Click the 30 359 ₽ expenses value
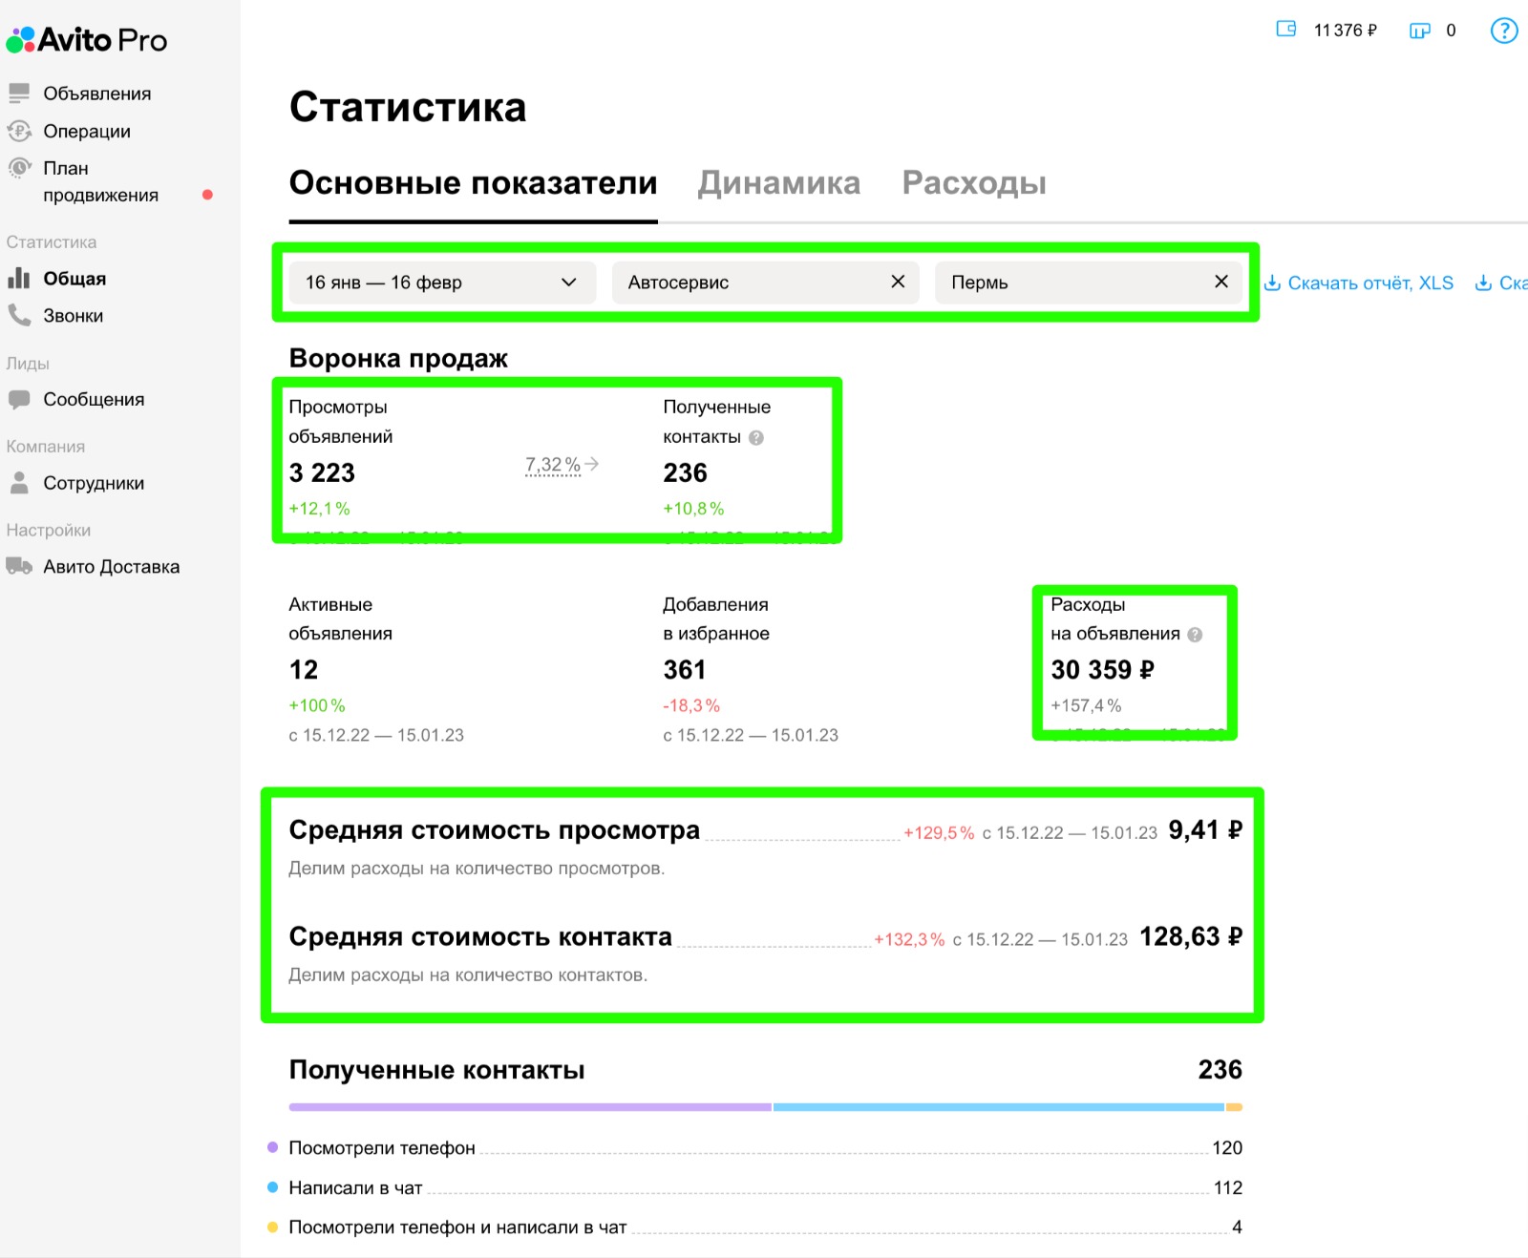Viewport: 1528px width, 1258px height. [1102, 670]
